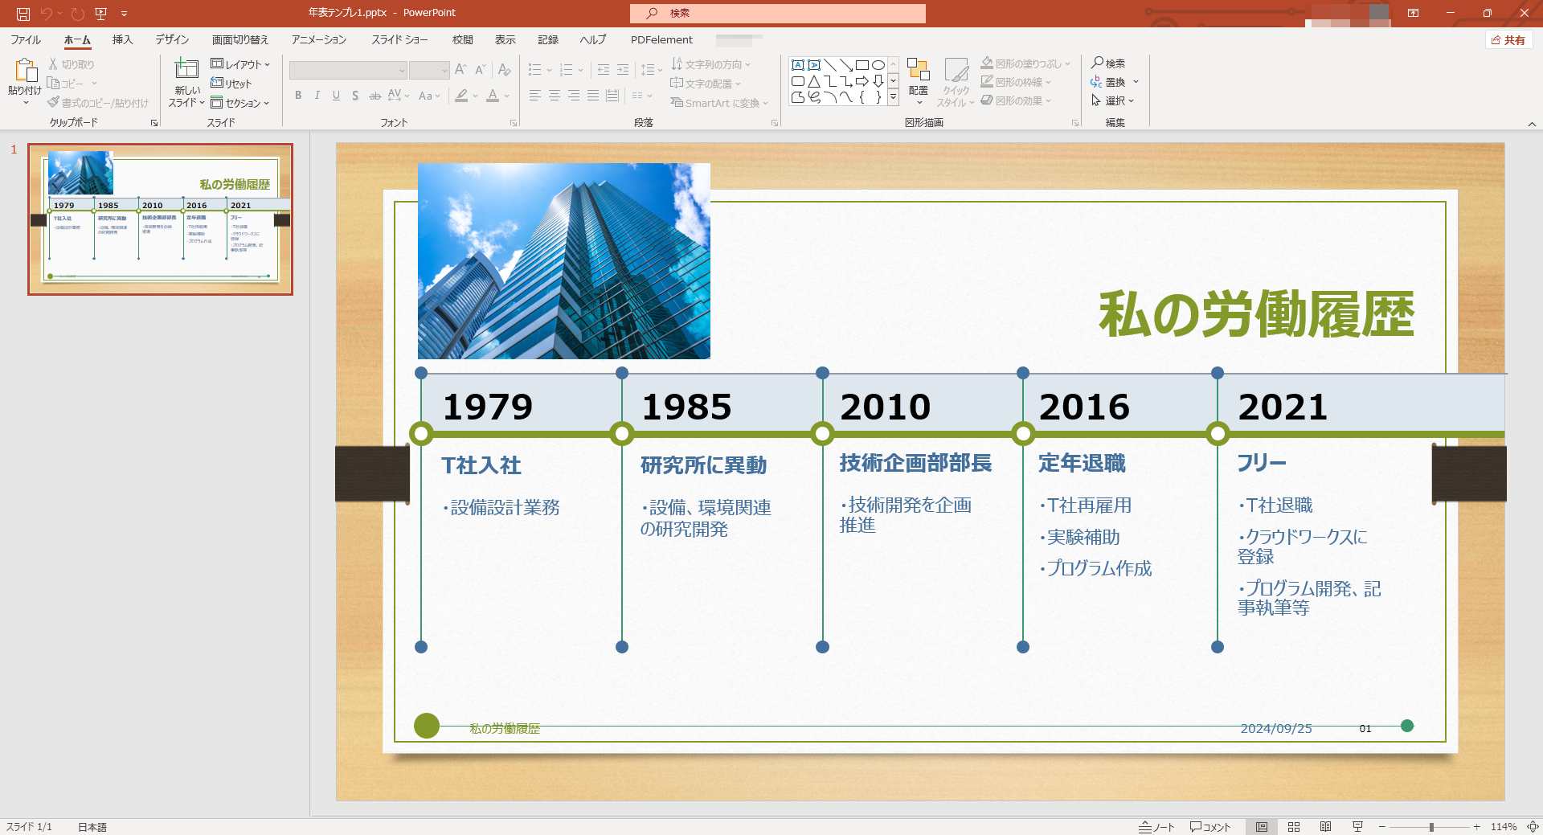Toggle the Comments (コメント) pane

click(x=1210, y=826)
